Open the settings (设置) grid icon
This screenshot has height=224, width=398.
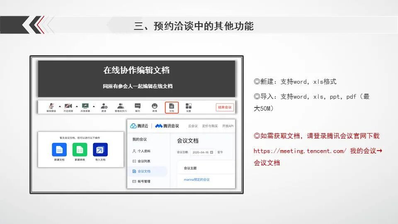189,106
